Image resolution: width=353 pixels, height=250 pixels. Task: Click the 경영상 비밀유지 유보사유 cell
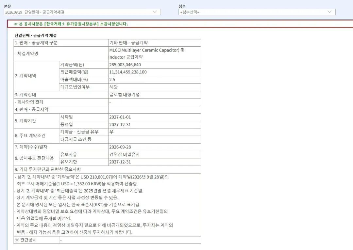click(x=154, y=154)
